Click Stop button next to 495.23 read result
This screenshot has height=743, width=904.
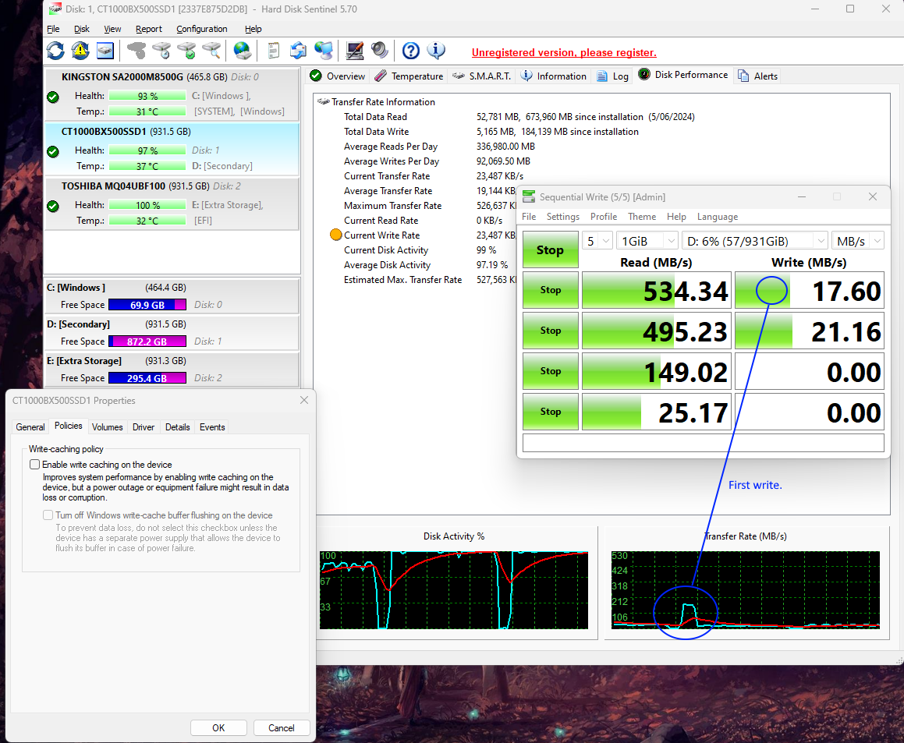(550, 331)
